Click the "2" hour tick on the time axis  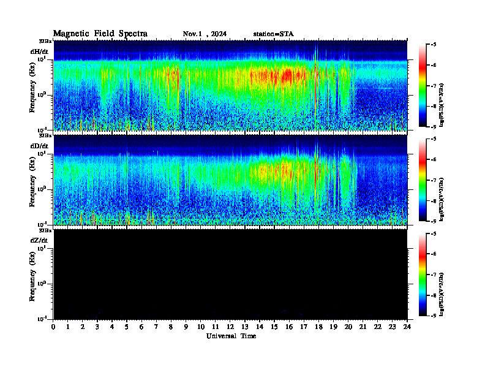(83, 327)
